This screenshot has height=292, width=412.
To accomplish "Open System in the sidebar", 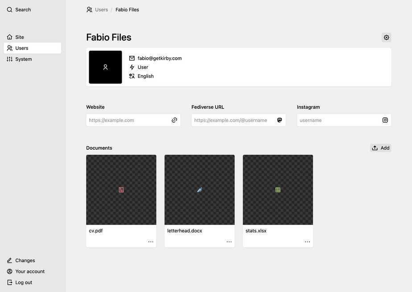I will point(23,59).
